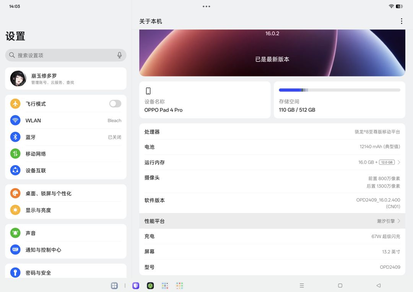Viewport: 413px width, 292px height.
Task: Tap the device icon above 设备名称
Action: [x=148, y=91]
